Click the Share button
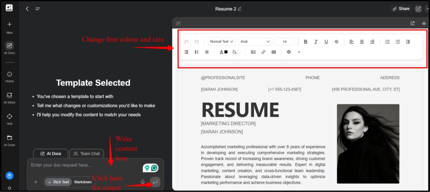 (x=401, y=9)
